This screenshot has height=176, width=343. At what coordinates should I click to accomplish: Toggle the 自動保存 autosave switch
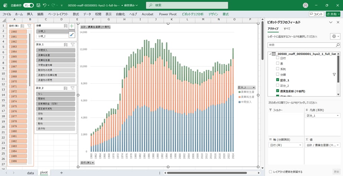(28, 5)
